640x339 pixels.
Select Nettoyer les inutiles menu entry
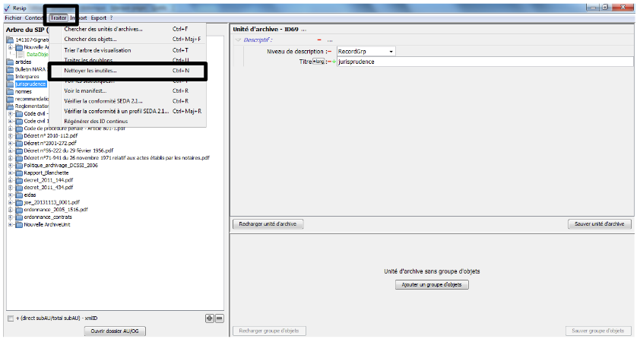tap(90, 71)
